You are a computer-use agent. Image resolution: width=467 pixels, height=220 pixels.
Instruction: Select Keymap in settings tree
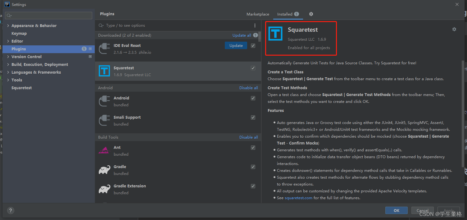(x=19, y=34)
